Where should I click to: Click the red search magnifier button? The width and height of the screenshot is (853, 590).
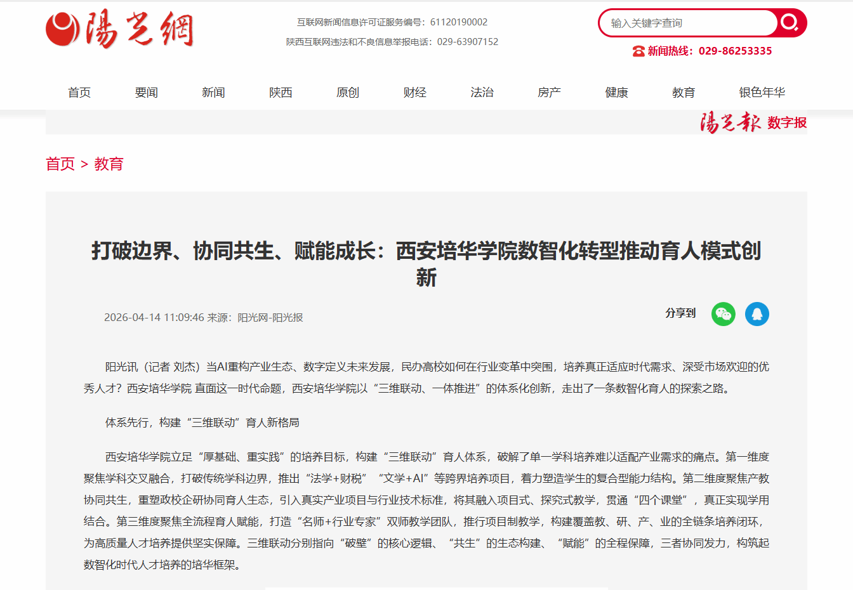point(790,23)
